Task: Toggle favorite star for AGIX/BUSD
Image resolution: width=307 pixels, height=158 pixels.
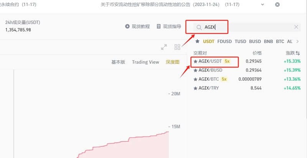Action: coord(195,70)
